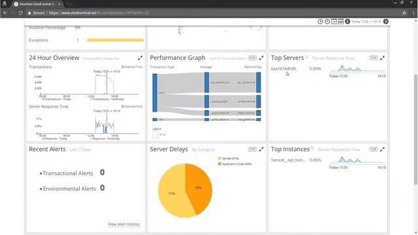Edit the Top Instances panel

(374, 149)
